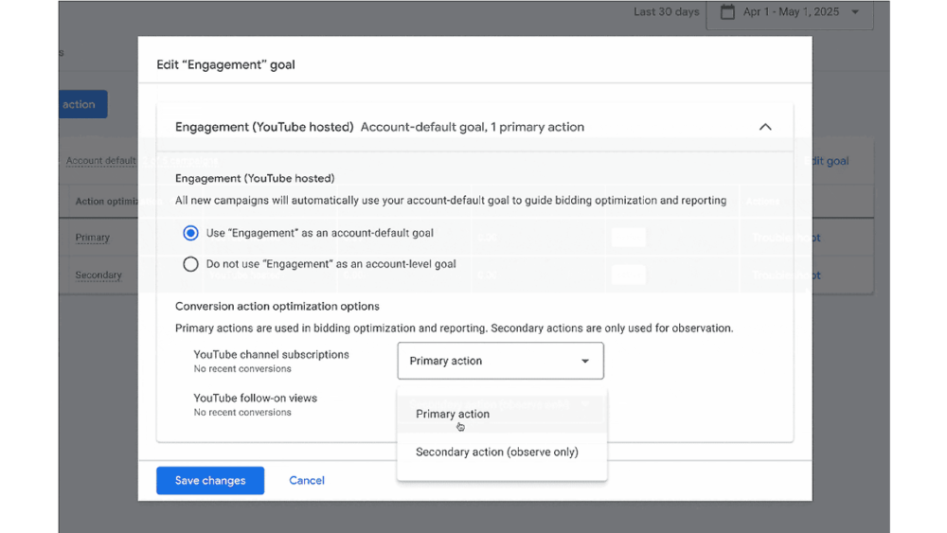
Task: Select Do not use "Engagement" as account-level goal
Action: 190,264
